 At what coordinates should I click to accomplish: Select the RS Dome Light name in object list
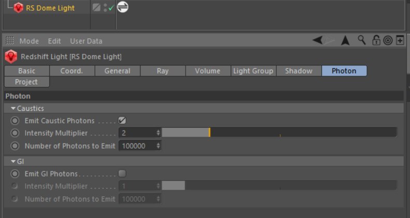click(50, 8)
